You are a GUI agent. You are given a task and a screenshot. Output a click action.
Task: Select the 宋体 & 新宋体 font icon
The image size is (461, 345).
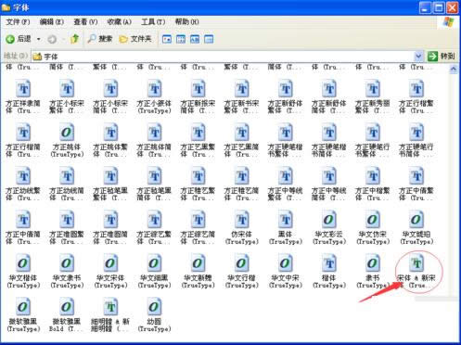(x=416, y=263)
